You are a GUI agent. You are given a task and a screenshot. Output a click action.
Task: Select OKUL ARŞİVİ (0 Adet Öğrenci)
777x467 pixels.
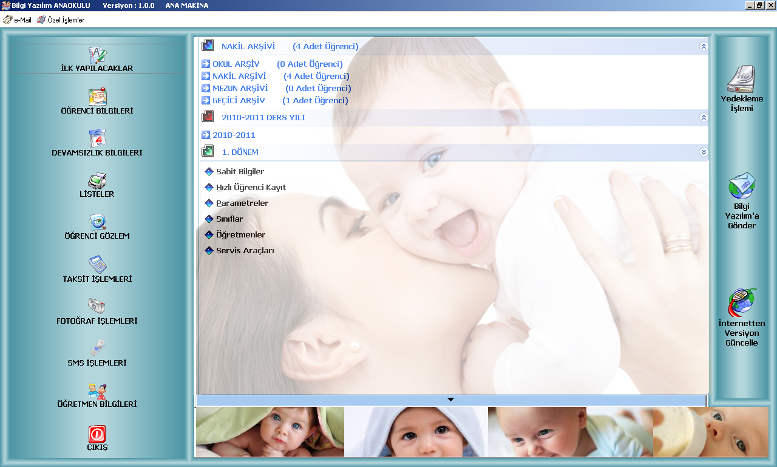point(272,64)
